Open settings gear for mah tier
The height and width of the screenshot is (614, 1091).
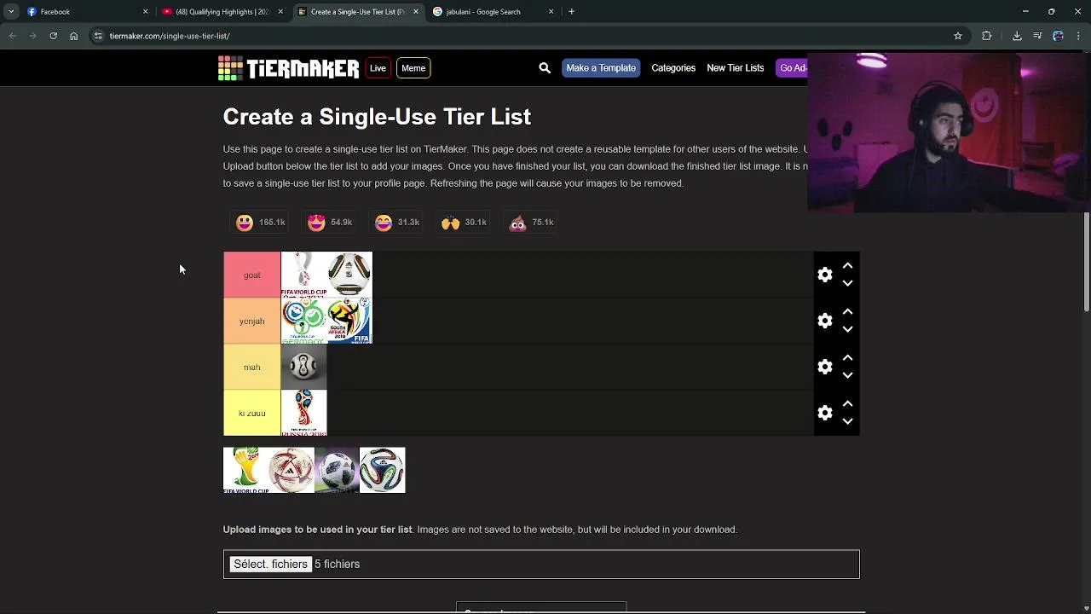(824, 367)
